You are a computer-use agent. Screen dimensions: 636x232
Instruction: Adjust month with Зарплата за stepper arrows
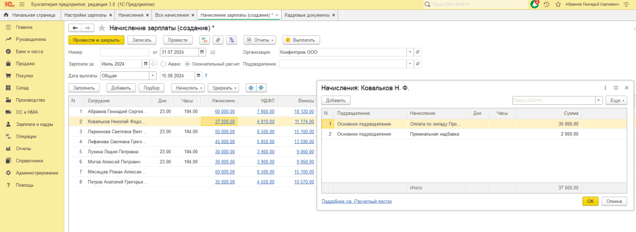coord(154,64)
